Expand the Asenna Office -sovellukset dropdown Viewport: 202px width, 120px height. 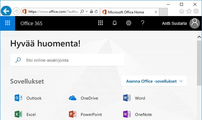pyautogui.click(x=154, y=81)
